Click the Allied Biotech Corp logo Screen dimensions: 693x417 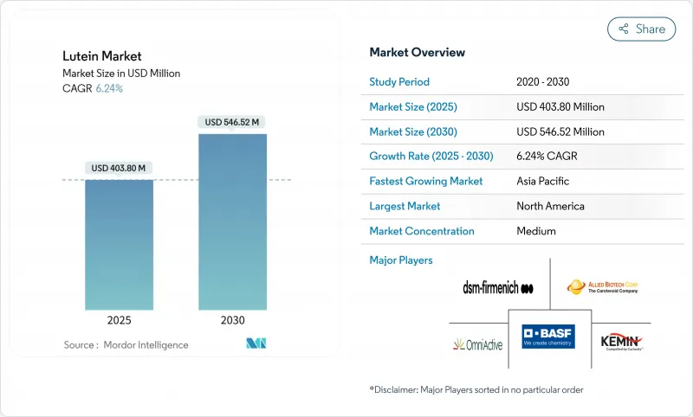602,286
